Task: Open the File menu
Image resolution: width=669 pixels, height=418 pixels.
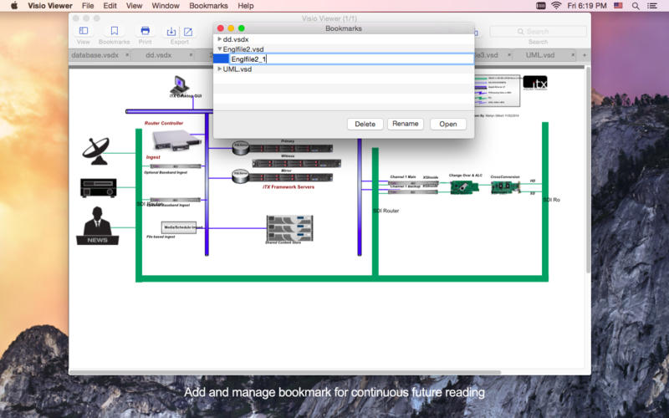Action: pyautogui.click(x=88, y=6)
